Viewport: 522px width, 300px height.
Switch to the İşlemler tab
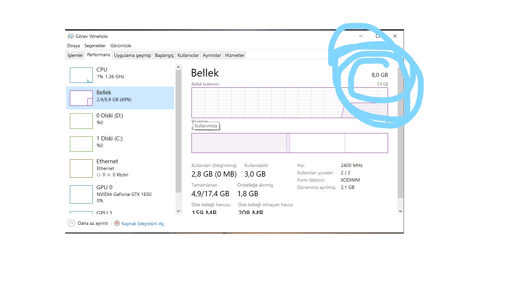75,55
